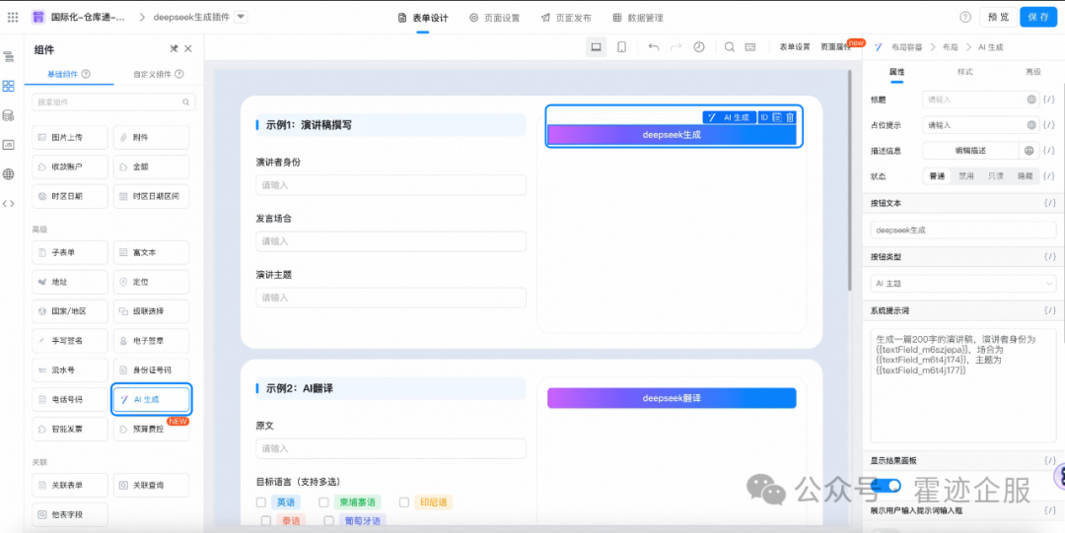This screenshot has width=1065, height=533.
Task: Open the 样式 properties tab
Action: tap(964, 71)
